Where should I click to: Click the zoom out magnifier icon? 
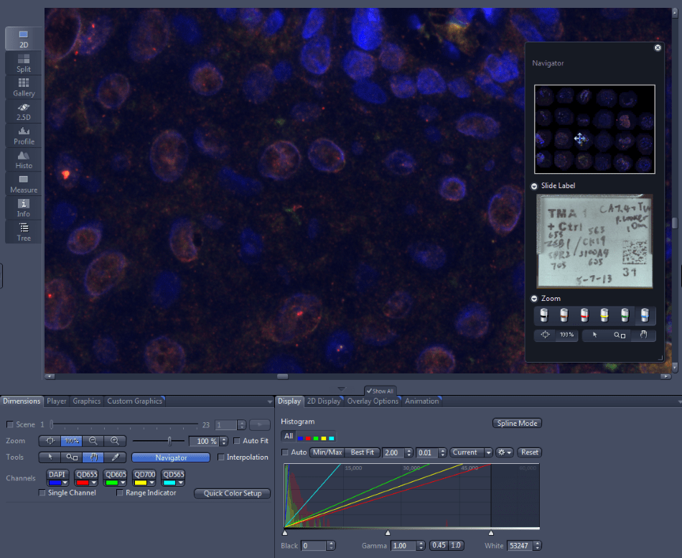tap(93, 441)
